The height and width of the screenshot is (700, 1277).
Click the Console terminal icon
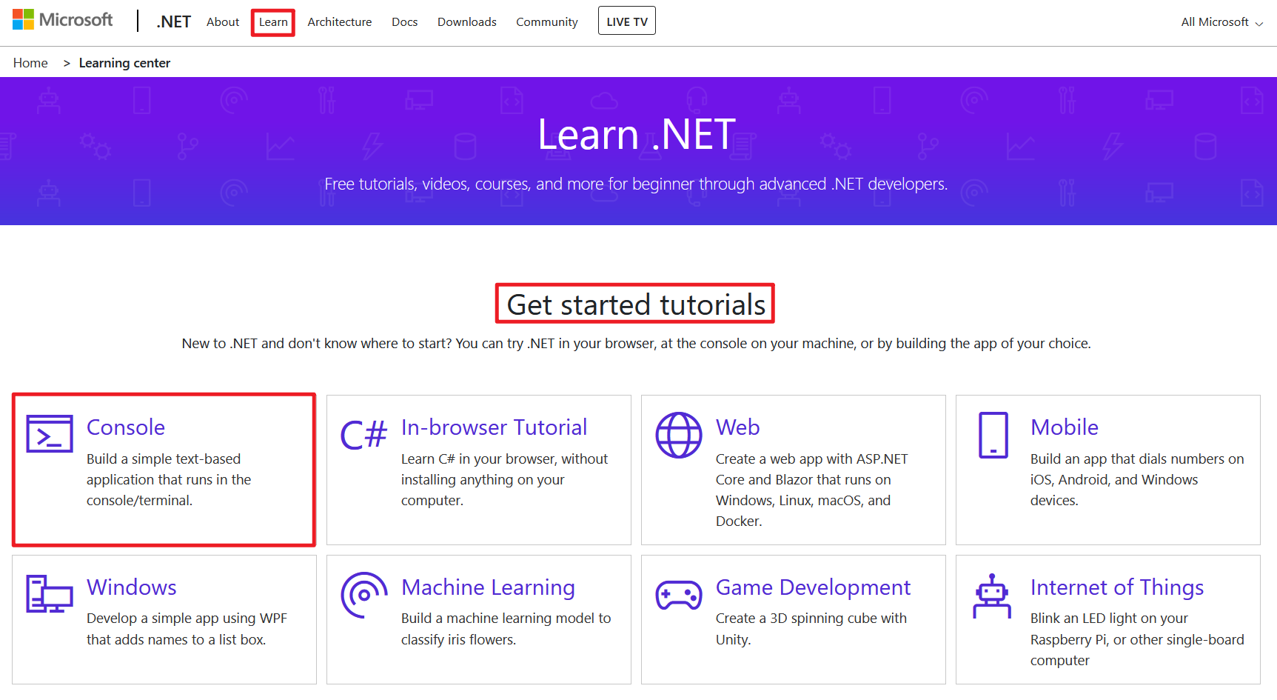50,433
